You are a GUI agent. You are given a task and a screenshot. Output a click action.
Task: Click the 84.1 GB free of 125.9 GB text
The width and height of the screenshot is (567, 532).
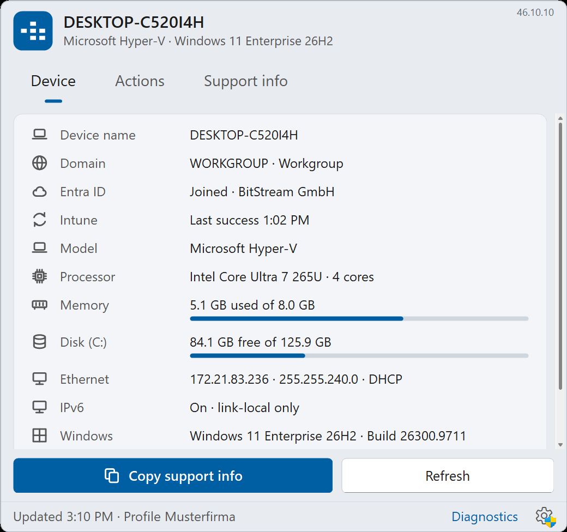[261, 342]
